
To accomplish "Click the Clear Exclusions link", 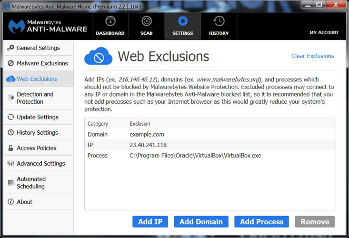I will [313, 56].
